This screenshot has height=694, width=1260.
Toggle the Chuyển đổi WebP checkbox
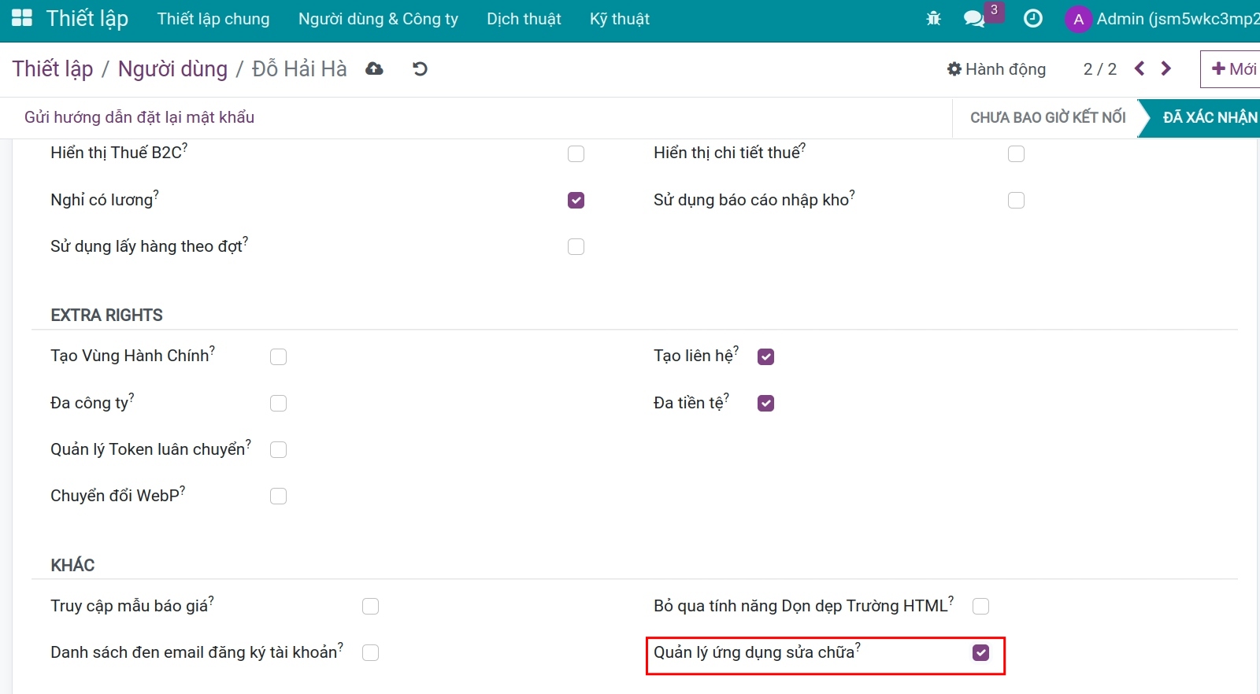click(278, 497)
